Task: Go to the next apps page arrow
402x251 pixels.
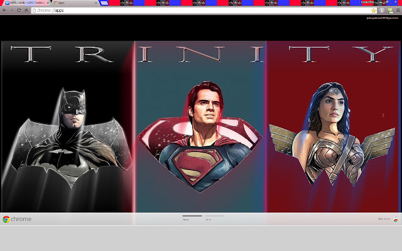Action: coord(383,115)
